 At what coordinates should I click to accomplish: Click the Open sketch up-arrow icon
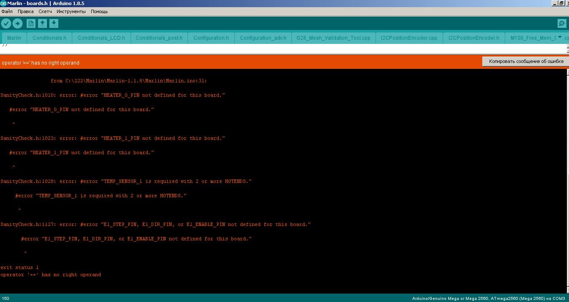[42, 24]
